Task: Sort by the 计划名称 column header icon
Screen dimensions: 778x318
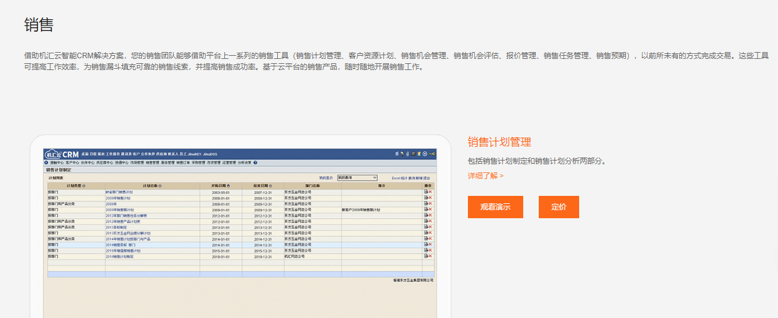Action: point(160,186)
